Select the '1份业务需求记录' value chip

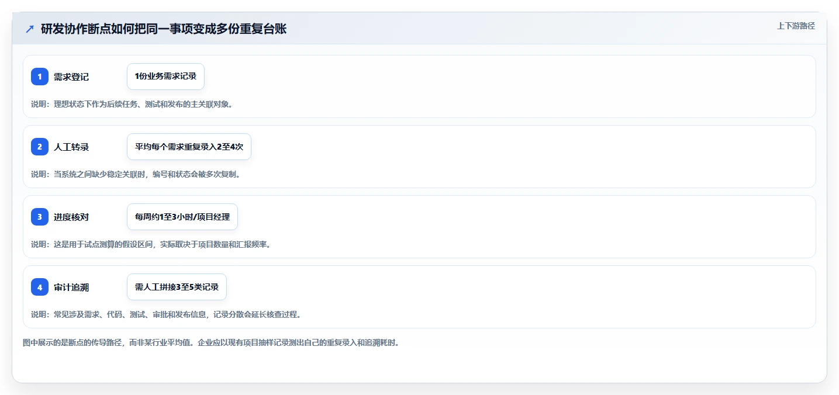point(165,77)
